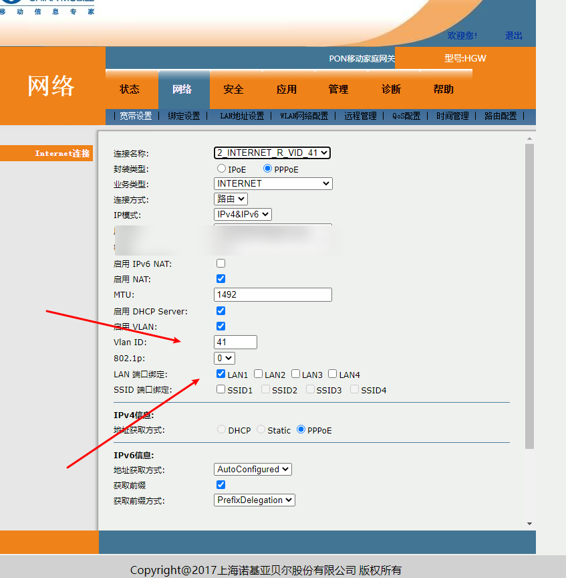This screenshot has height=578, width=566.
Task: Expand the 802.1p priority dropdown
Action: tap(224, 358)
